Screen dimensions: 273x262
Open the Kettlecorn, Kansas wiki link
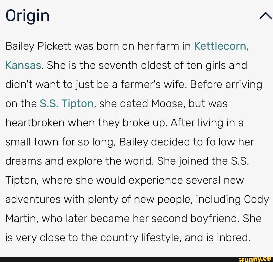[221, 46]
